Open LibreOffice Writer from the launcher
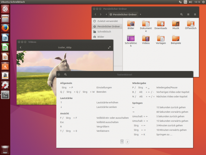206x155 pixels. (5, 38)
